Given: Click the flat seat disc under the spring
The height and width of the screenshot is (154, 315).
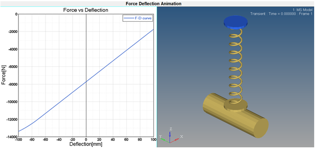Looking at the screenshot, I should pos(235,105).
